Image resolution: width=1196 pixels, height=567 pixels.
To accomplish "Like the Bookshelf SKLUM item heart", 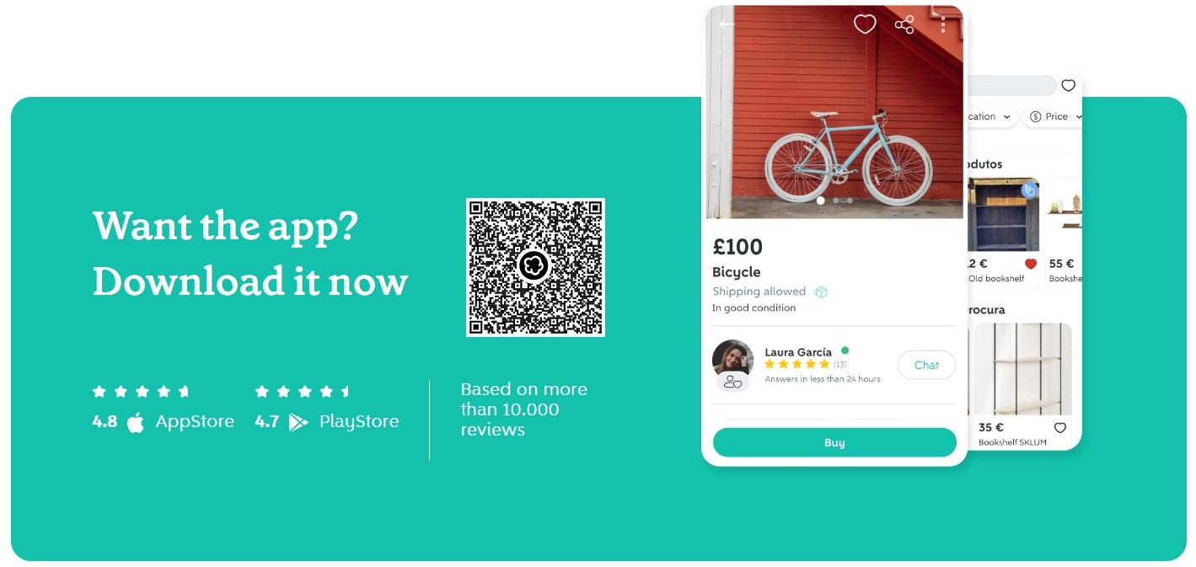I will coord(1060,427).
